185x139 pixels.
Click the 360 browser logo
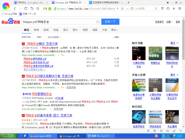6,6
